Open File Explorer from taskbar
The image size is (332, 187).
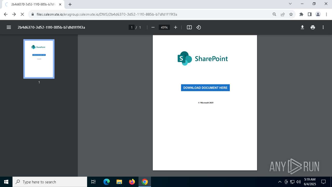119,182
